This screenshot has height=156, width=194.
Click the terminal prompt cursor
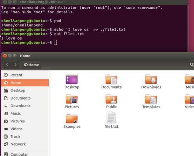tap(55, 42)
